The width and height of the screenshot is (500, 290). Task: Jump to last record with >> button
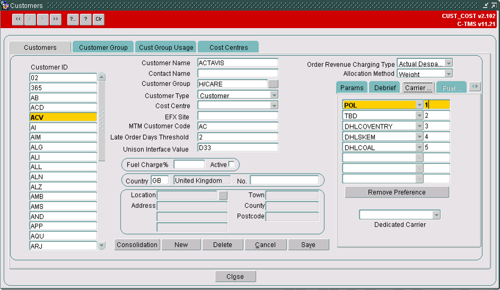(56, 19)
